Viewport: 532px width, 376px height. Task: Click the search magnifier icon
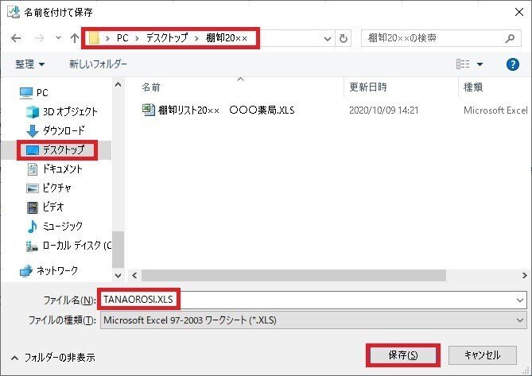(x=510, y=38)
